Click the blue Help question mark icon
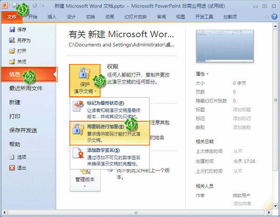 coord(274,17)
